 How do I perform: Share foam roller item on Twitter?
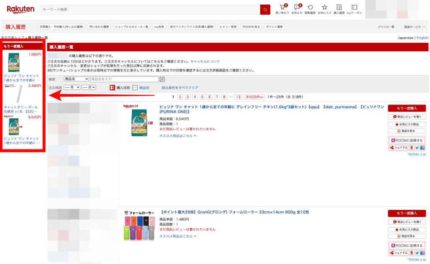click(417, 253)
